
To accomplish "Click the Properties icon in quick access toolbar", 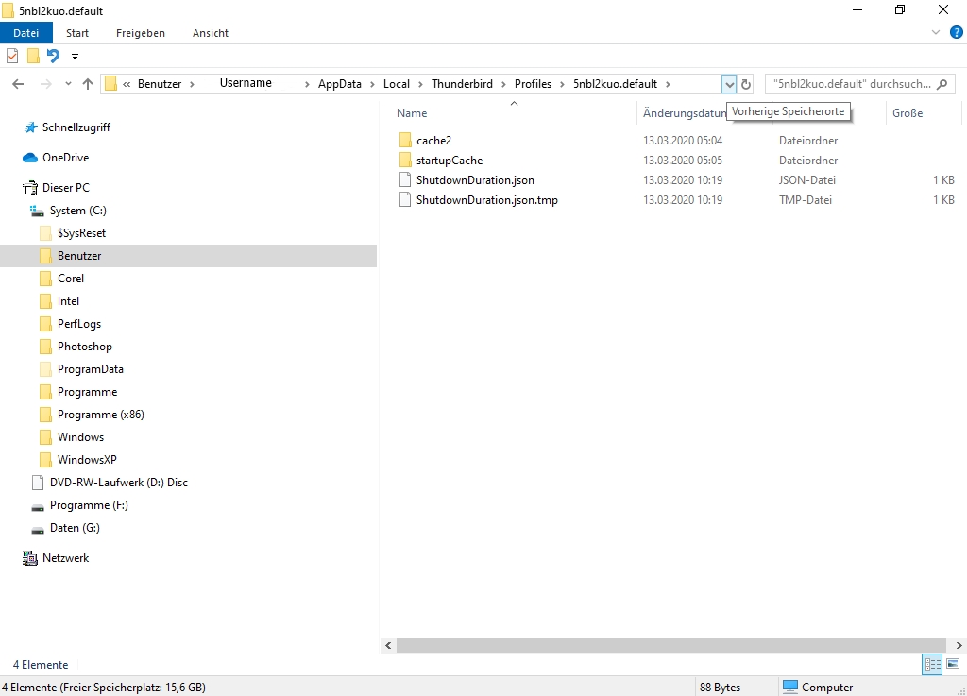I will 12,56.
